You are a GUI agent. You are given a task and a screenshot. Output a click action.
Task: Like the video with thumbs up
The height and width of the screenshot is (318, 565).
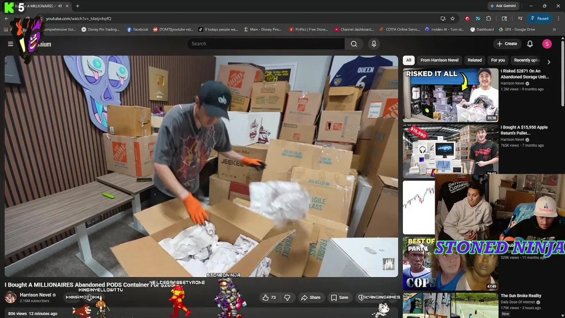pos(269,297)
